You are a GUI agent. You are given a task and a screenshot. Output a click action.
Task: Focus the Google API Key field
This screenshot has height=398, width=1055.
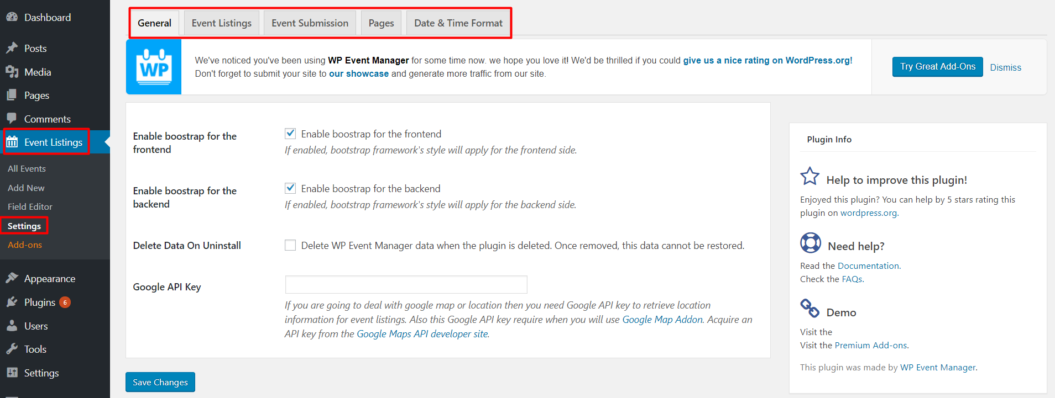[406, 284]
